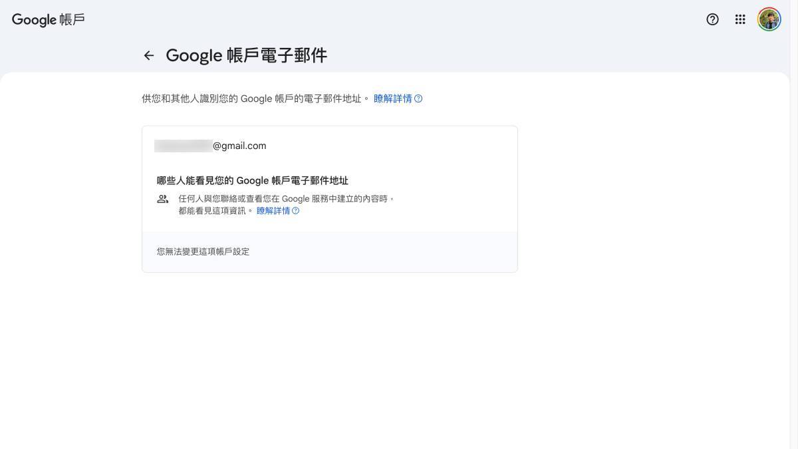Click the 供您和其他人識別您的 description text
This screenshot has width=798, height=449.
click(253, 99)
